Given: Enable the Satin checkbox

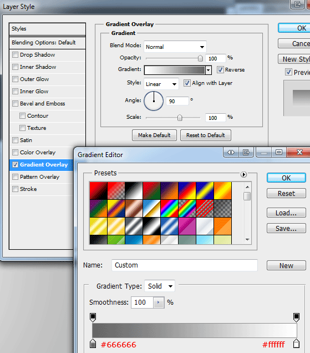Looking at the screenshot, I should coord(15,140).
